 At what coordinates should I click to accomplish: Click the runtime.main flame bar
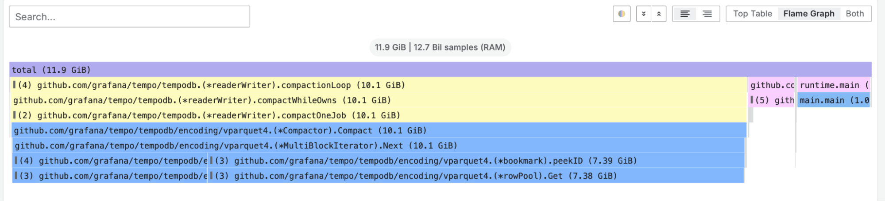click(x=834, y=85)
